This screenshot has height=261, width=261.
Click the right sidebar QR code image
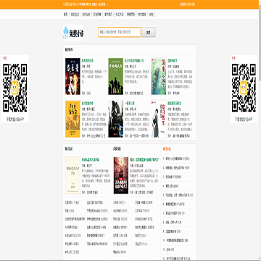pyautogui.click(x=244, y=88)
